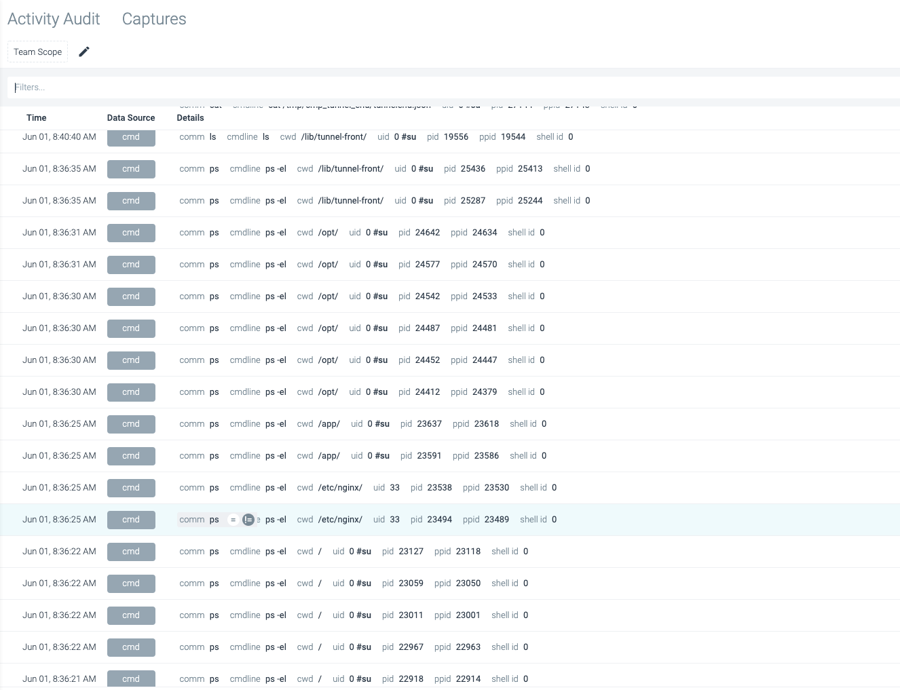Click the cmd badge in pid 19556 row
This screenshot has height=690, width=900.
pos(131,137)
